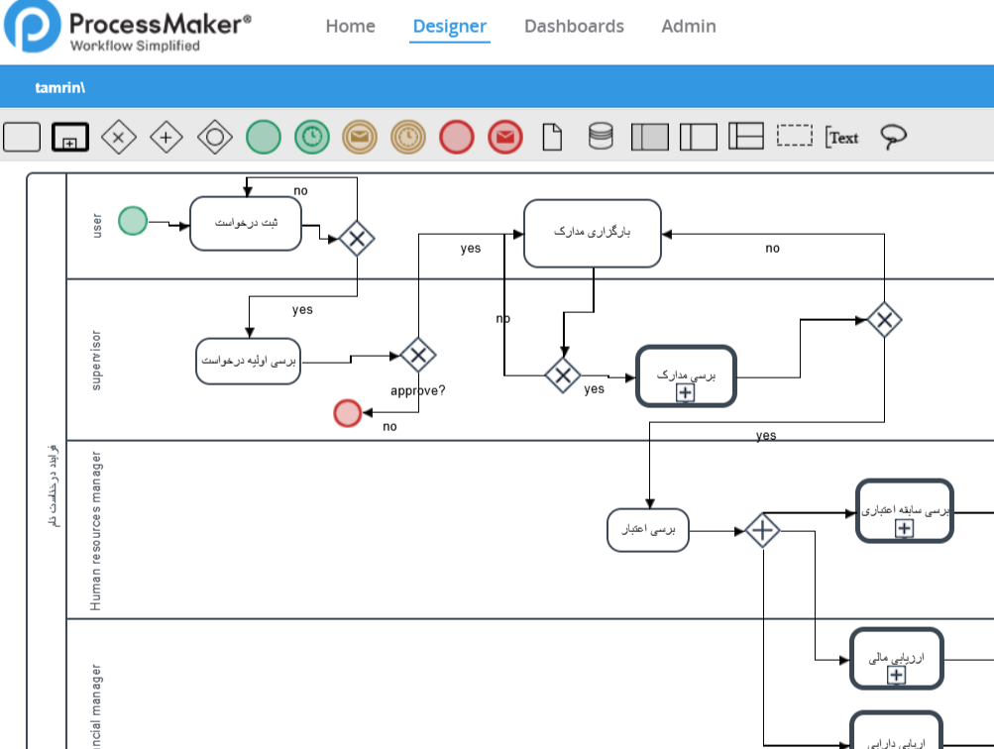The image size is (994, 749).
Task: Select the Data Object page icon
Action: tap(552, 137)
